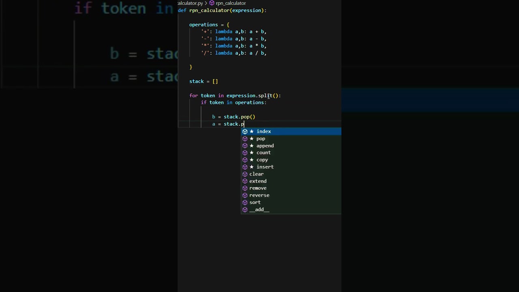
Task: Click the method cube icon beside 'count'
Action: pos(245,152)
